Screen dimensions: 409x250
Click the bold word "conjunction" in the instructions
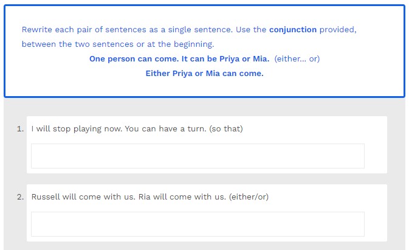293,29
